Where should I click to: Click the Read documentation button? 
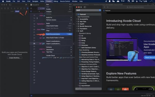(149, 57)
